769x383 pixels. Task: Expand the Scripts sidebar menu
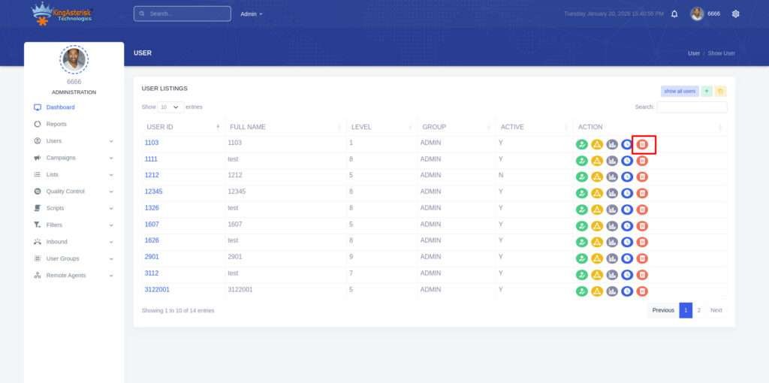[x=74, y=208]
